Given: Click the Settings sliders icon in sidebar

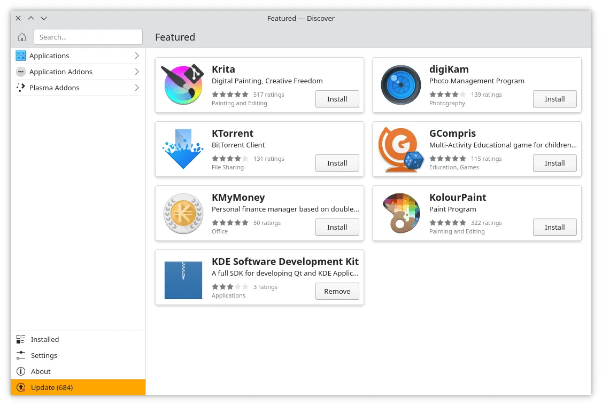Looking at the screenshot, I should (x=21, y=355).
